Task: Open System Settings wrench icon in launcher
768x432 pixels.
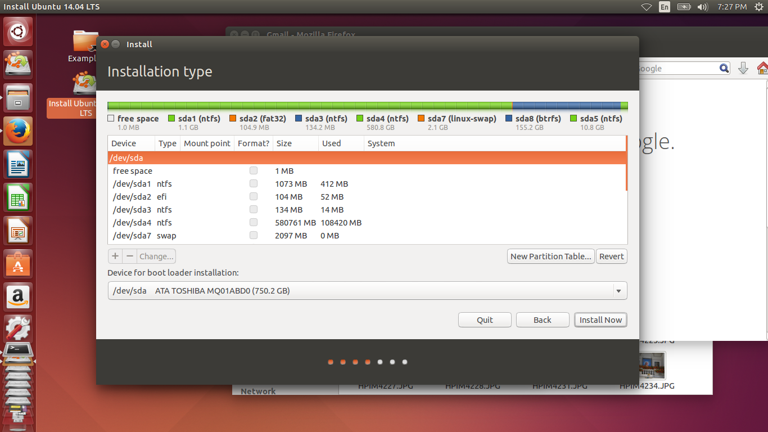Action: (x=19, y=329)
